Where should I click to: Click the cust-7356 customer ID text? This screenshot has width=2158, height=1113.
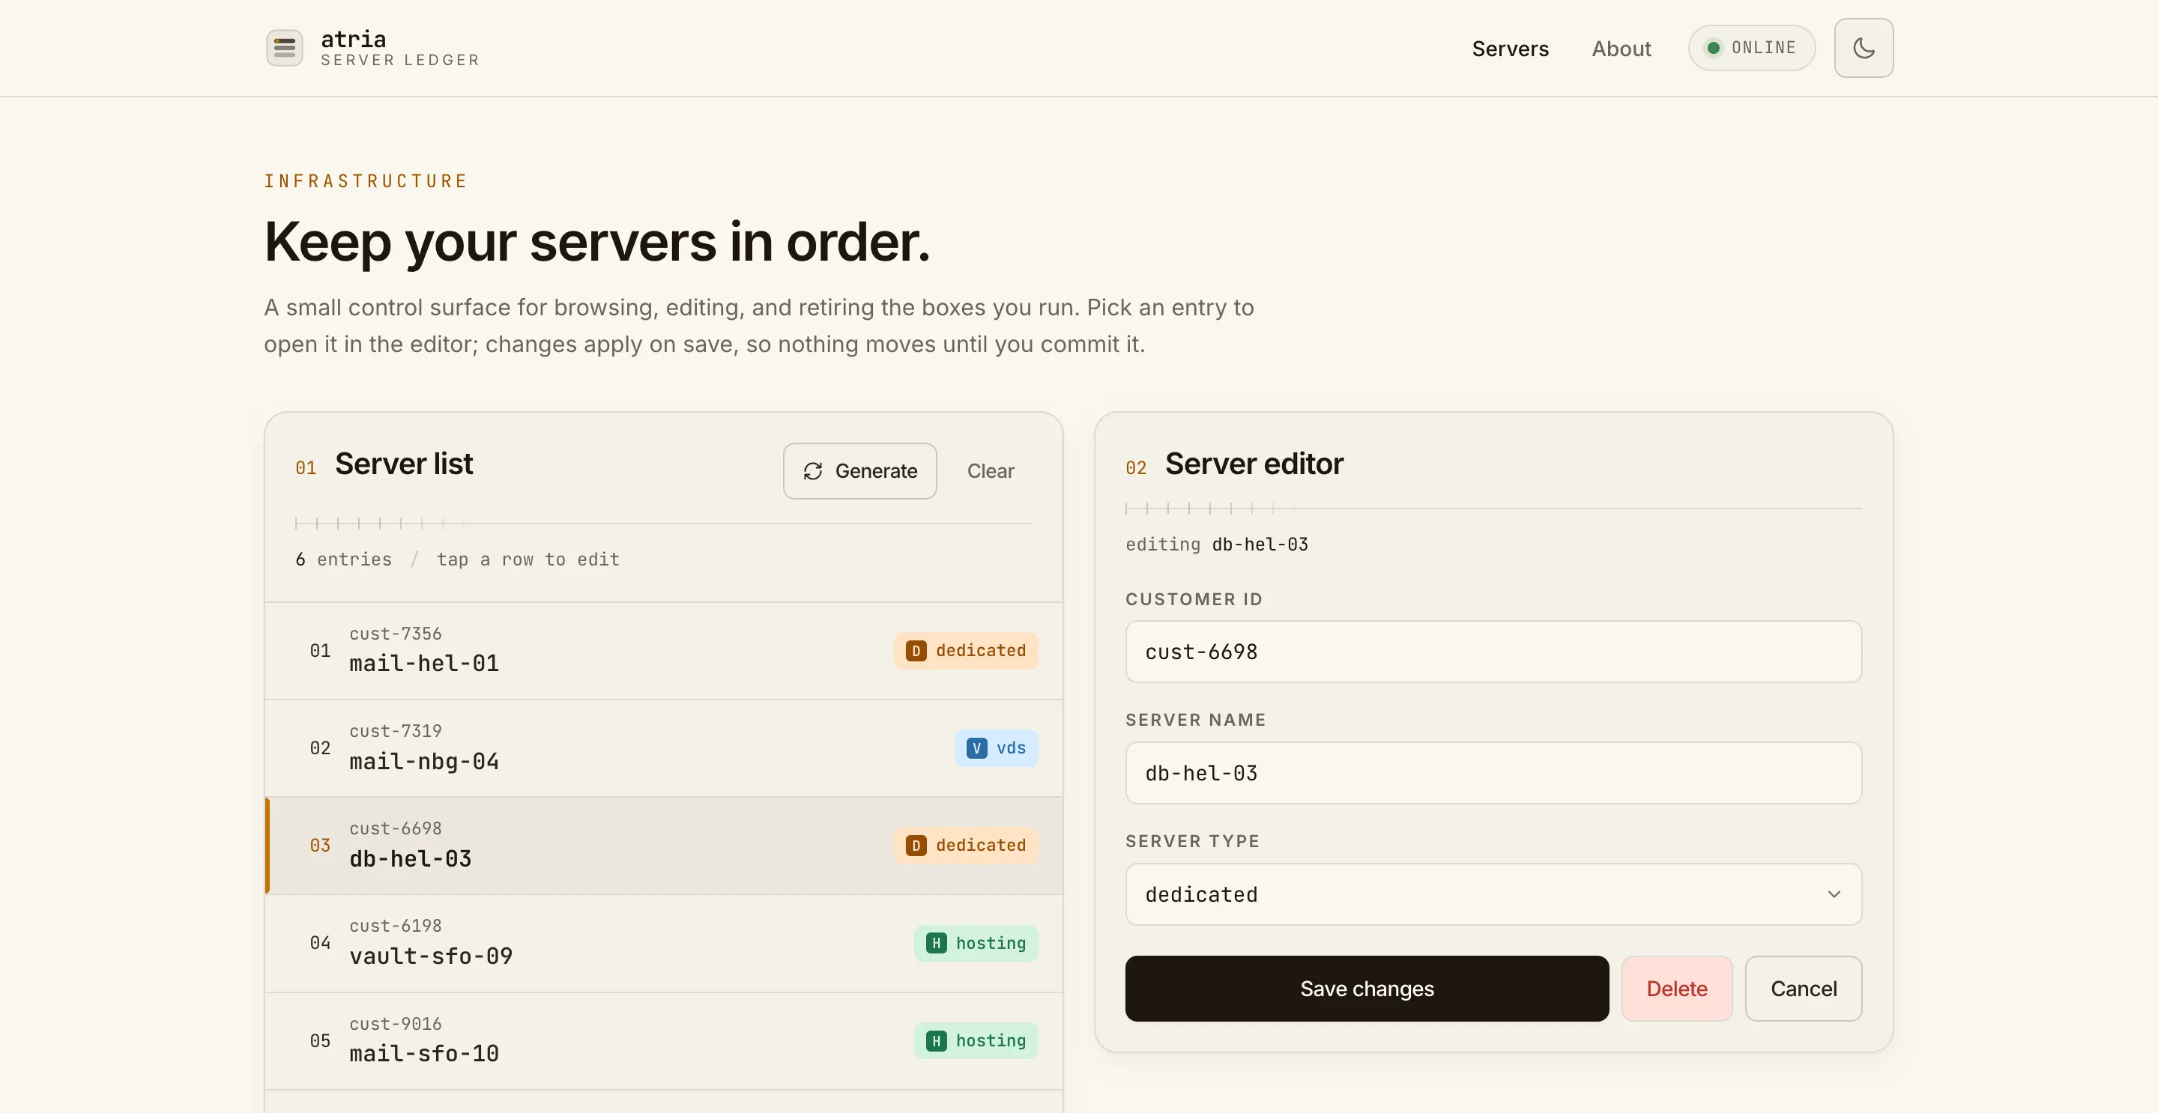395,634
